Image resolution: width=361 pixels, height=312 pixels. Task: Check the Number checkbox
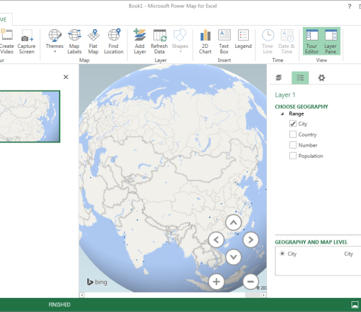click(x=293, y=145)
